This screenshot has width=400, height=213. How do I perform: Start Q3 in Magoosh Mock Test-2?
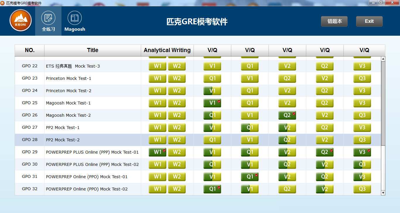pos(362,115)
